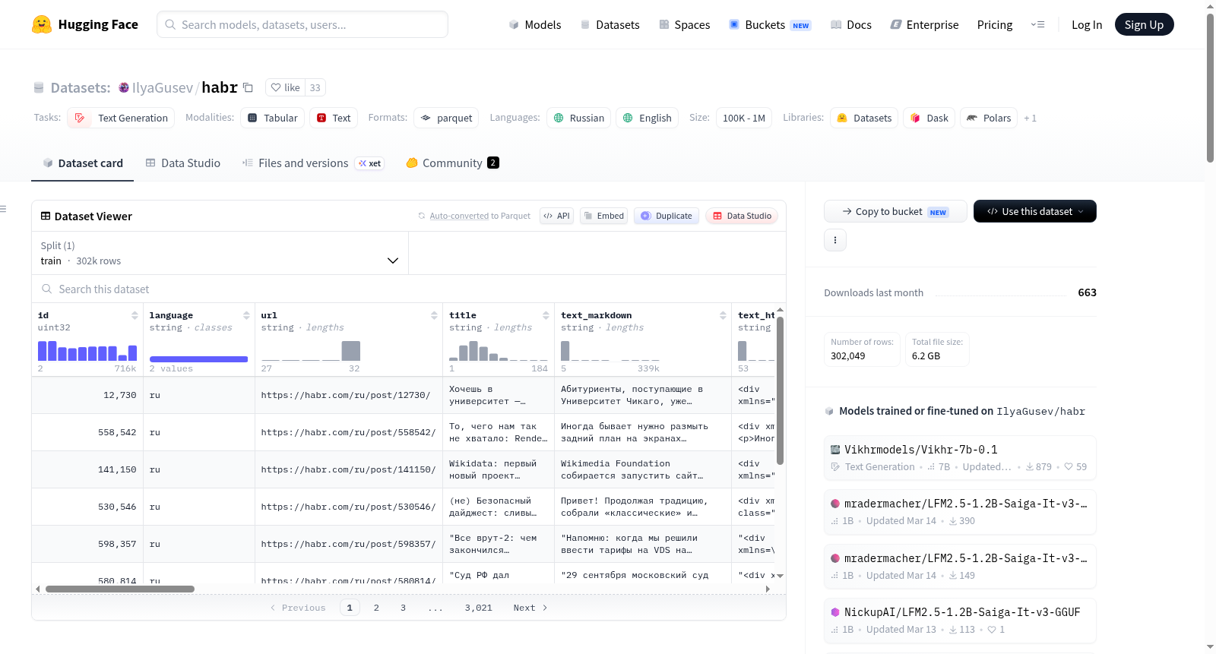
Task: Click the Sign Up button
Action: click(x=1144, y=24)
